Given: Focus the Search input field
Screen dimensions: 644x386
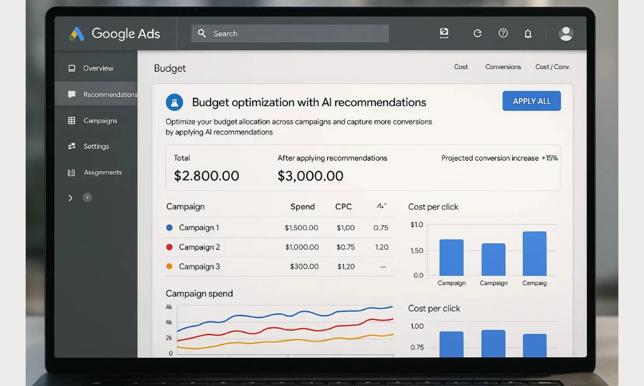Looking at the screenshot, I should click(290, 33).
